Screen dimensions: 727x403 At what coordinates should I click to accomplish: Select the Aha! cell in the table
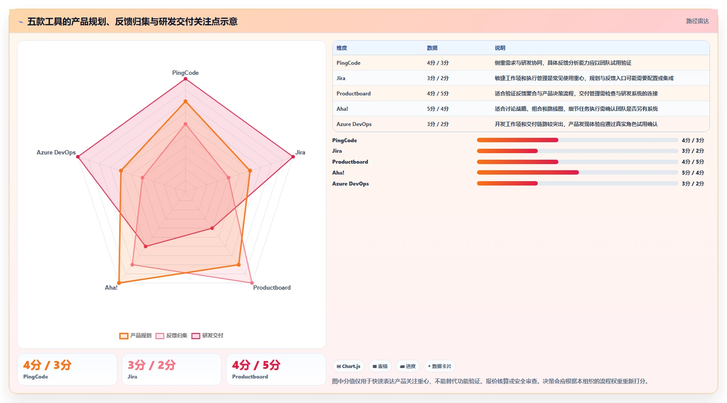(x=342, y=109)
